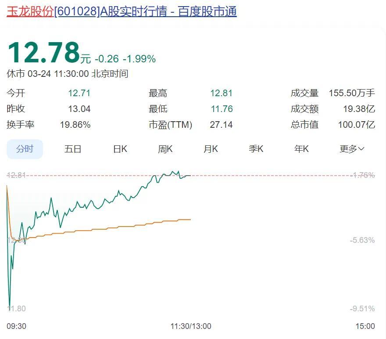Click the 市盈(TTM) label
Image resolution: width=386 pixels, height=339 pixels.
click(170, 125)
